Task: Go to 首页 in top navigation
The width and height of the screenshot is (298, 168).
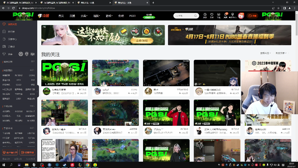Action: [x=61, y=16]
